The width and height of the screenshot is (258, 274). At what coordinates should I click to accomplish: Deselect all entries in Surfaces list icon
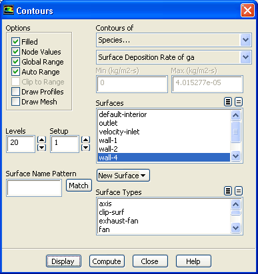[239, 102]
